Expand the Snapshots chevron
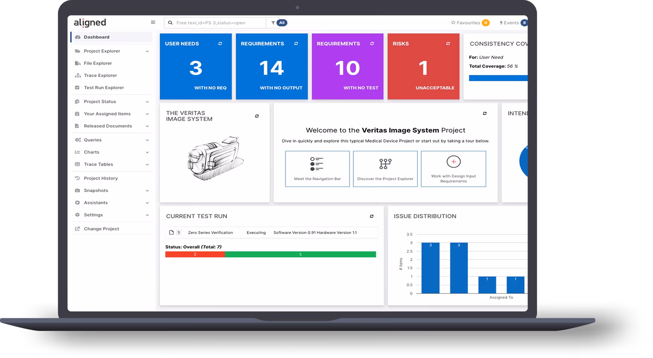Image resolution: width=653 pixels, height=358 pixels. 147,191
